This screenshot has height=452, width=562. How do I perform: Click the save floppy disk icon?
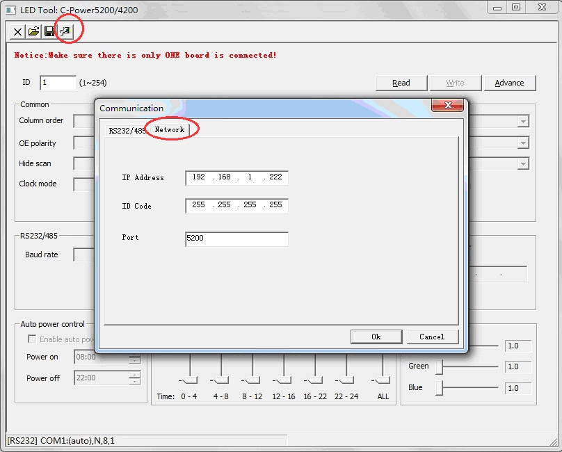49,32
